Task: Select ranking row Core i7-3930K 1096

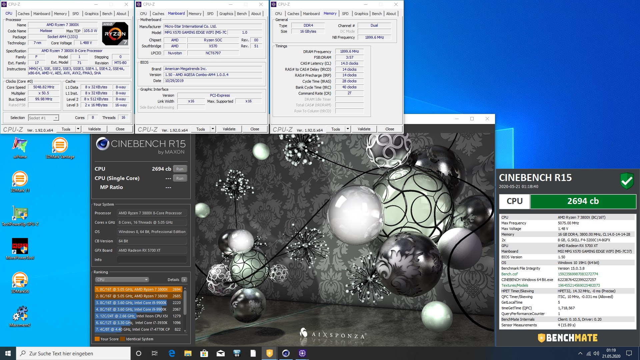Action: pos(138,323)
